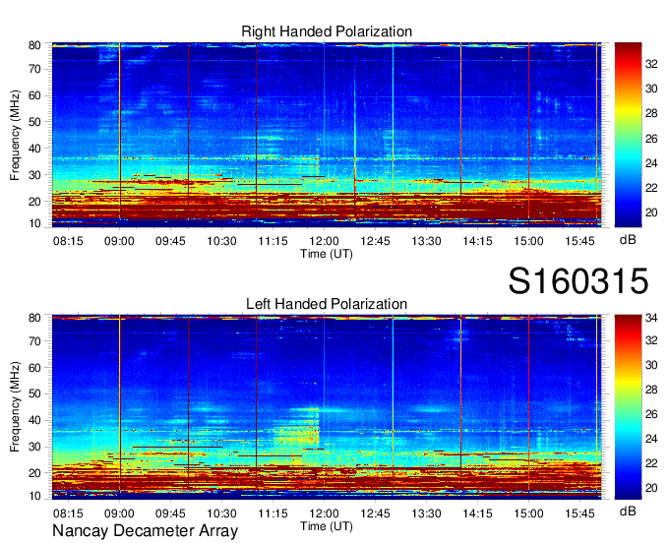Click 30 MHz tick on lower frequency axis
The height and width of the screenshot is (543, 669).
coord(34,447)
